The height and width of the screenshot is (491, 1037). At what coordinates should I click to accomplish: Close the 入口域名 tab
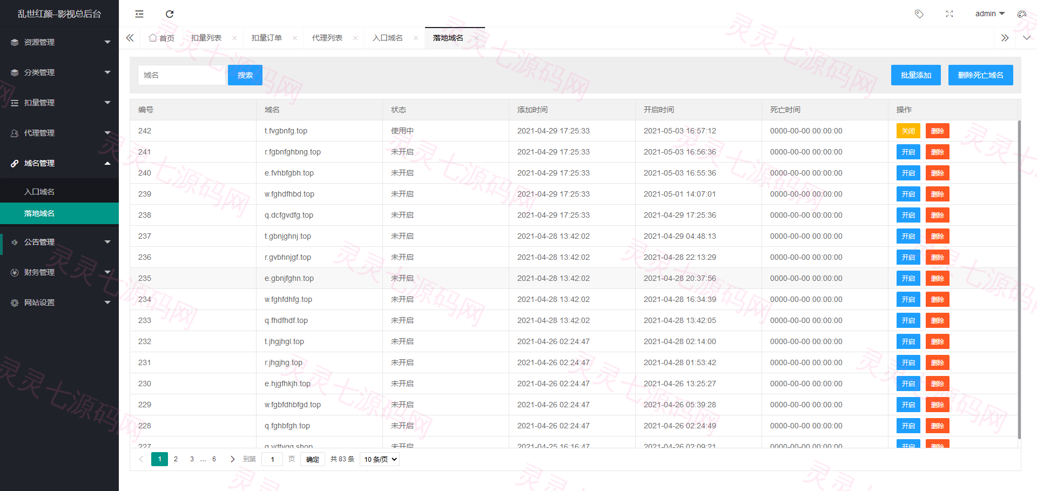[x=416, y=38]
